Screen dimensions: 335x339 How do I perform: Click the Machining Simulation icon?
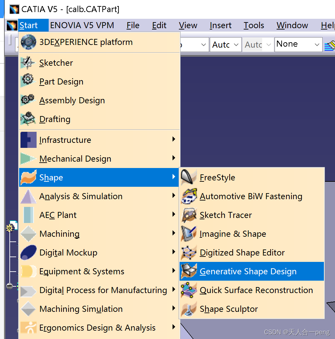point(28,309)
